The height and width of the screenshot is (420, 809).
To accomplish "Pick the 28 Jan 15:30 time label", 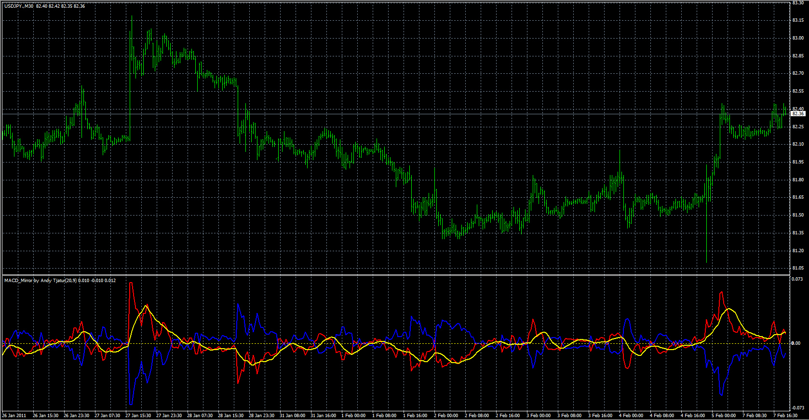I will (230, 416).
